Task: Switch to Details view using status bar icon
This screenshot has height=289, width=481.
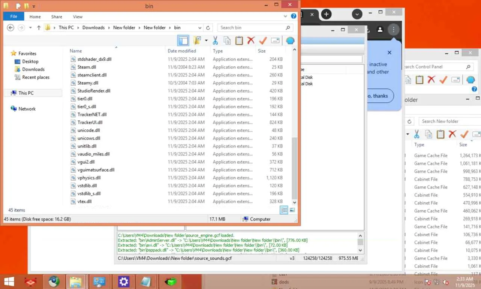Action: 284,210
